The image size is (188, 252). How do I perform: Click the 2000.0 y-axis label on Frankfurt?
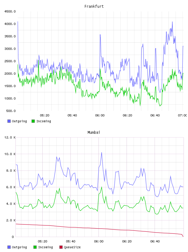coord(10,73)
